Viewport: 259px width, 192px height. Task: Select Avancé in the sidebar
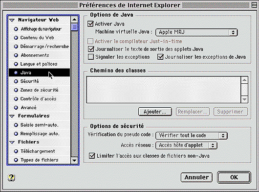39,108
